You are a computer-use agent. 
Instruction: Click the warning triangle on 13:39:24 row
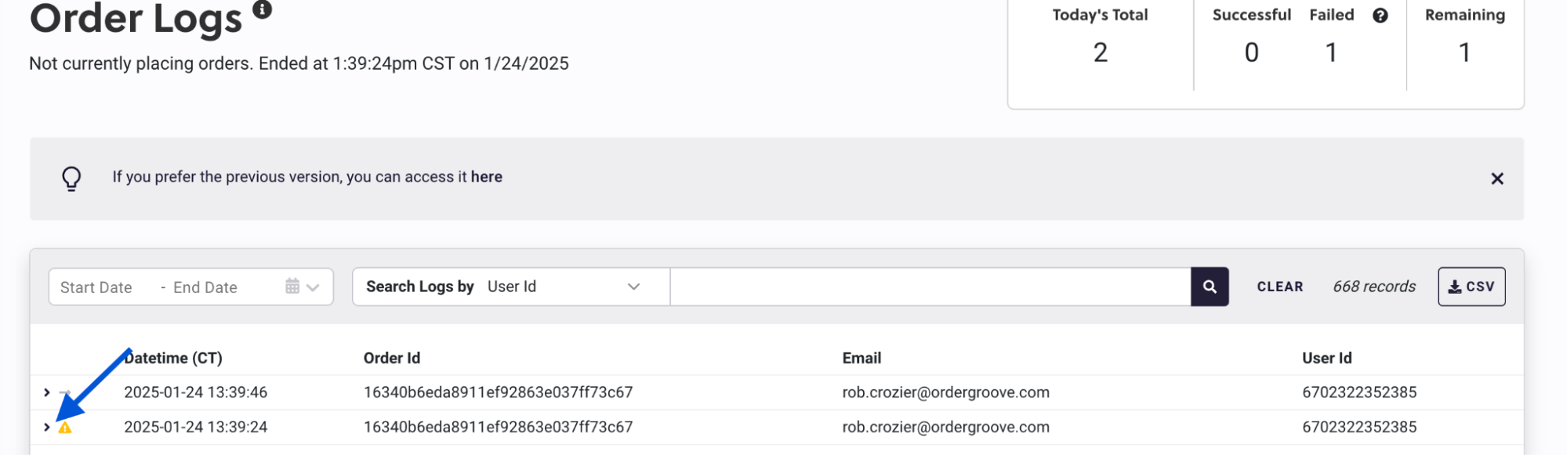[65, 428]
